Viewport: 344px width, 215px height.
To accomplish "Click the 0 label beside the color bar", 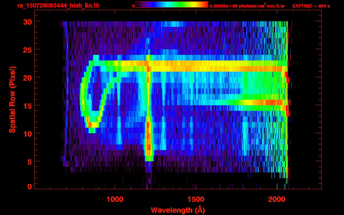I will (133, 6).
